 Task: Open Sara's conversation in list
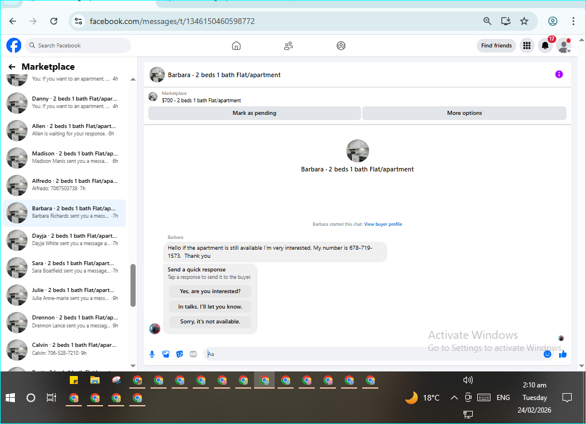click(64, 267)
